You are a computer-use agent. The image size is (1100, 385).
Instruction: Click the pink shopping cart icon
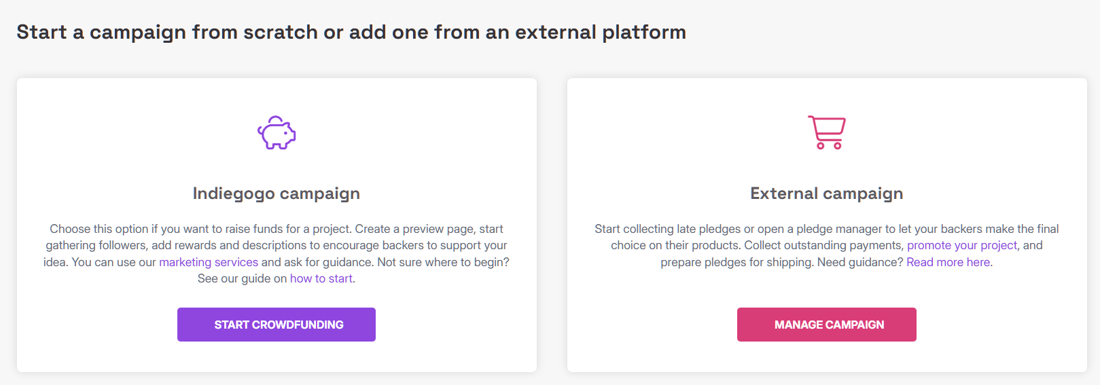coord(827,132)
